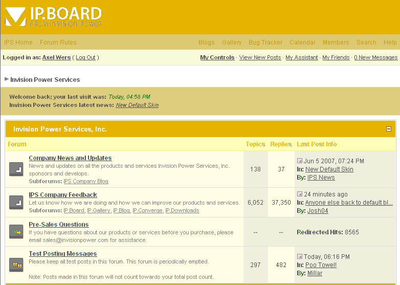Click the Replies column header
The width and height of the screenshot is (400, 285).
tap(281, 144)
